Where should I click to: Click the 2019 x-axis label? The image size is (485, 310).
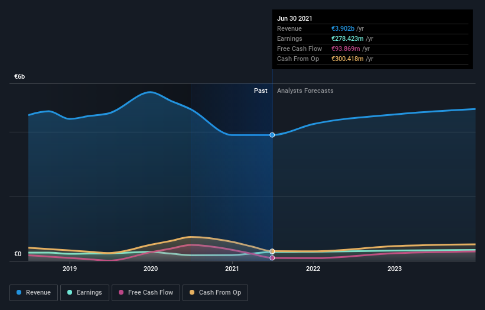pos(70,269)
